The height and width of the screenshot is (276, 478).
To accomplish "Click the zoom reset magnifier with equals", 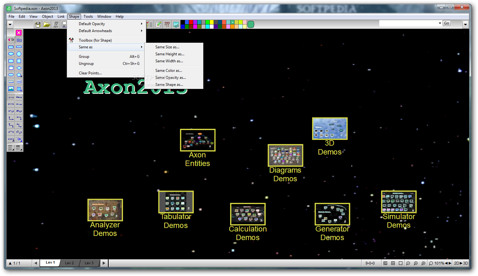I will coord(423,263).
